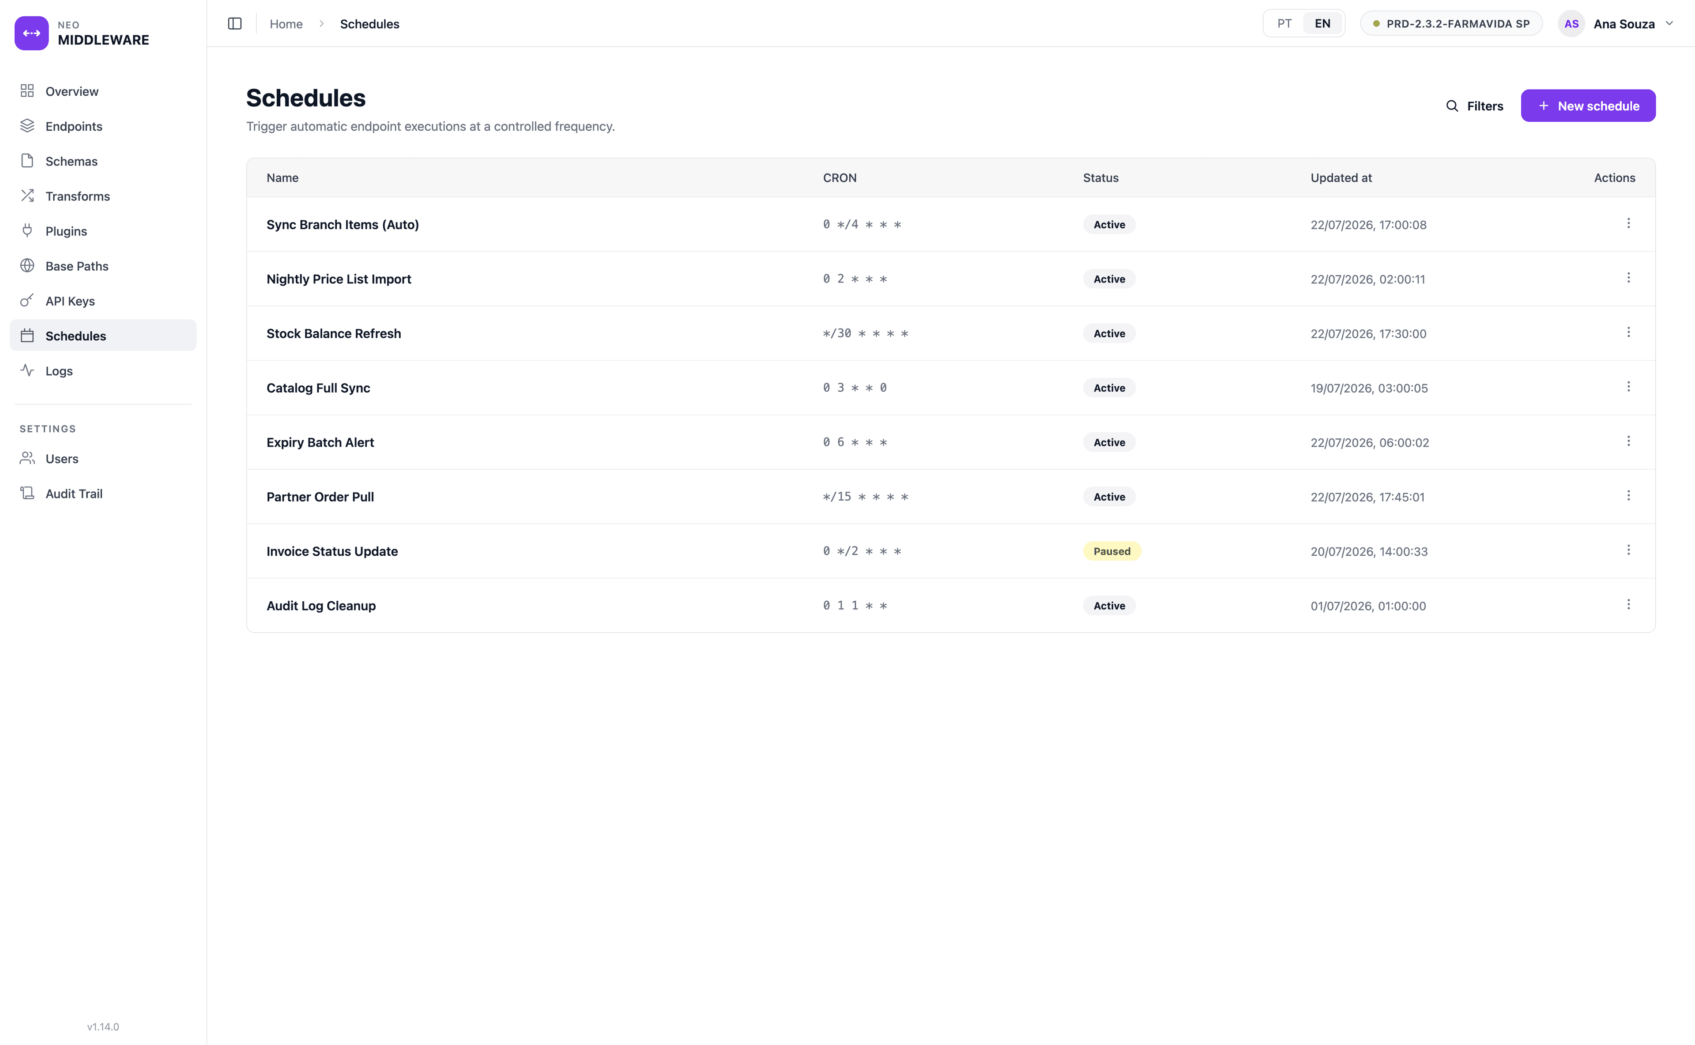Click the Schedules breadcrumb
The height and width of the screenshot is (1045, 1695).
click(x=370, y=23)
